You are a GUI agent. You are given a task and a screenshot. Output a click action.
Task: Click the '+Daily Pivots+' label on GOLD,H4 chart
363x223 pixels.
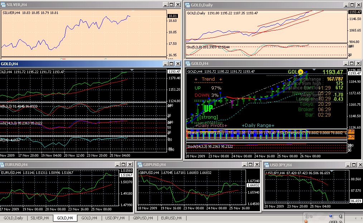point(211,125)
